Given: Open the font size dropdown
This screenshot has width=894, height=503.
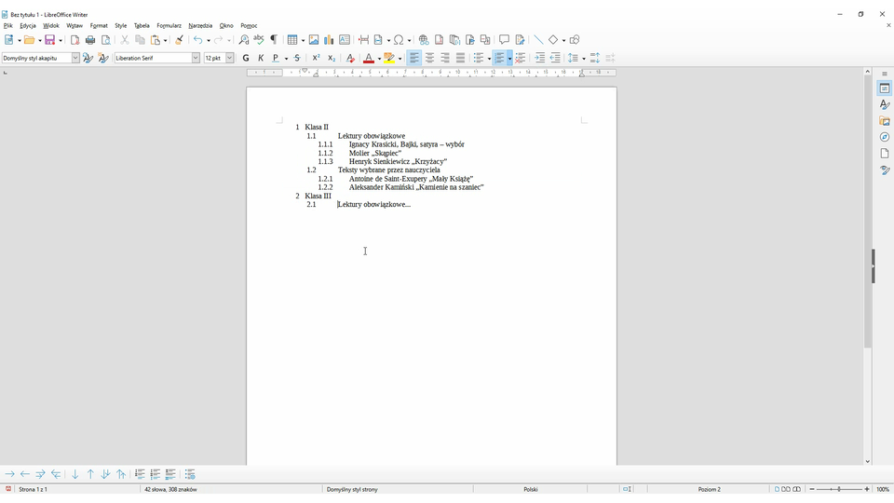Looking at the screenshot, I should (230, 58).
